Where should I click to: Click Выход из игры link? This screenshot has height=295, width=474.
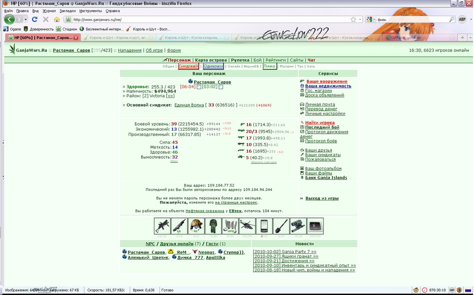click(322, 199)
